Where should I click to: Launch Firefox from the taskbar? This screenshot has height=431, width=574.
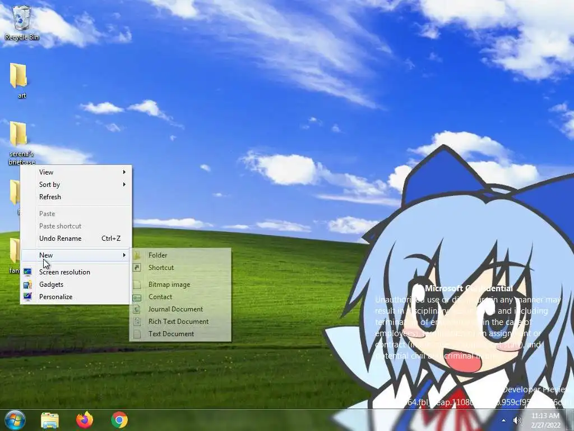85,420
